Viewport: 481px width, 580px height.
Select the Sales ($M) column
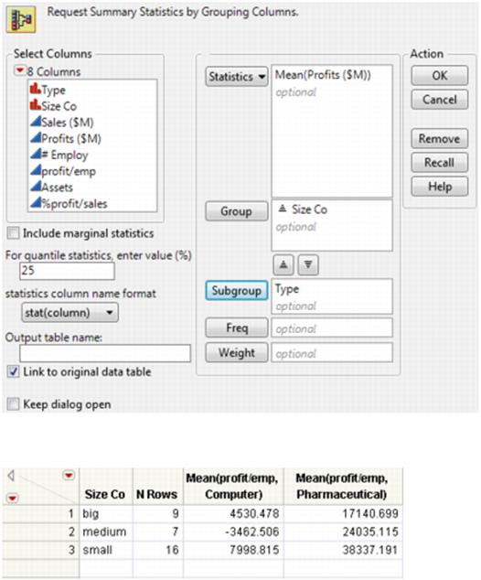(68, 123)
